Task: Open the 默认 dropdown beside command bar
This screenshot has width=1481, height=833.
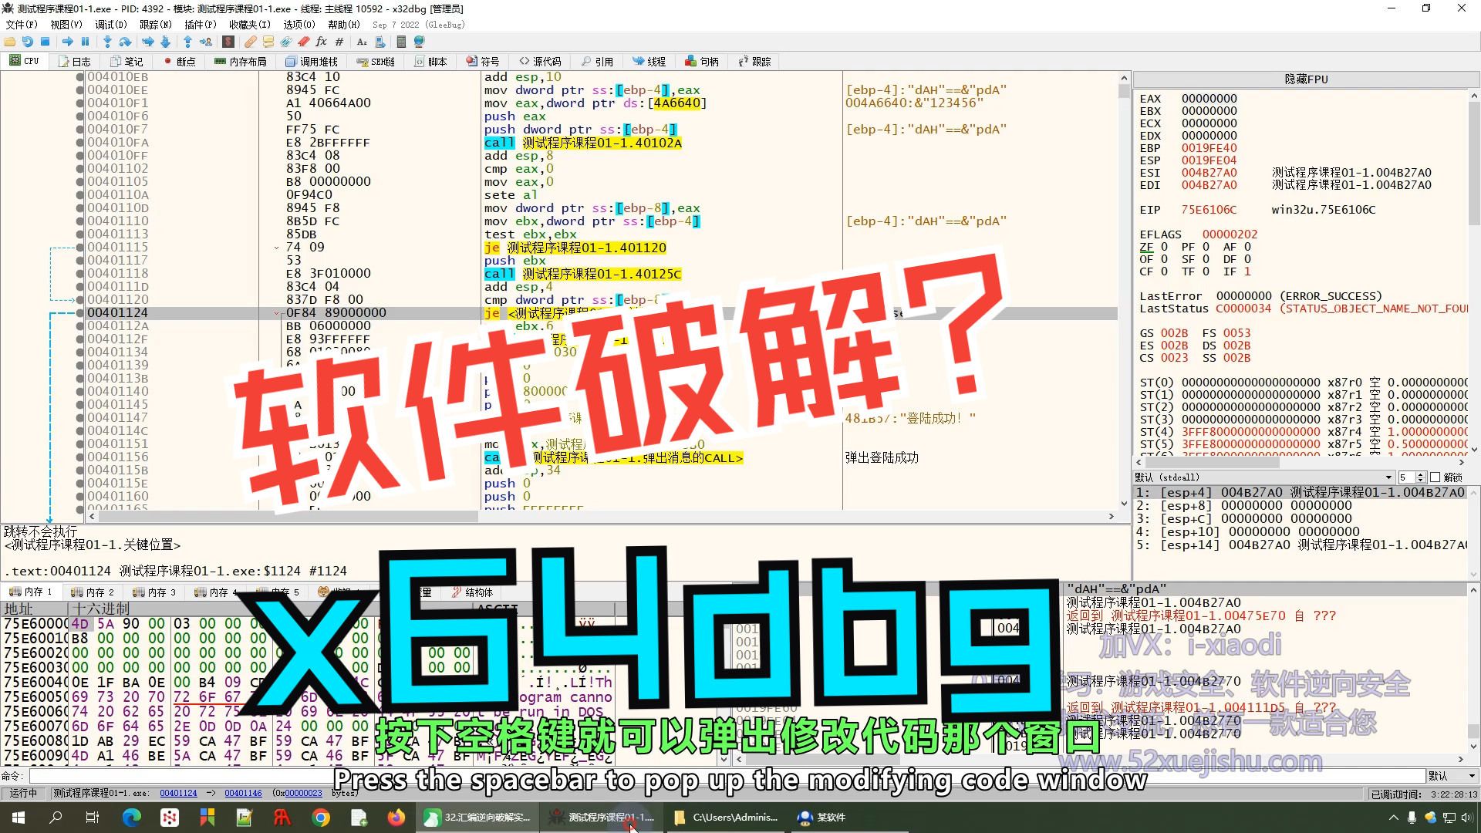Action: (x=1452, y=776)
